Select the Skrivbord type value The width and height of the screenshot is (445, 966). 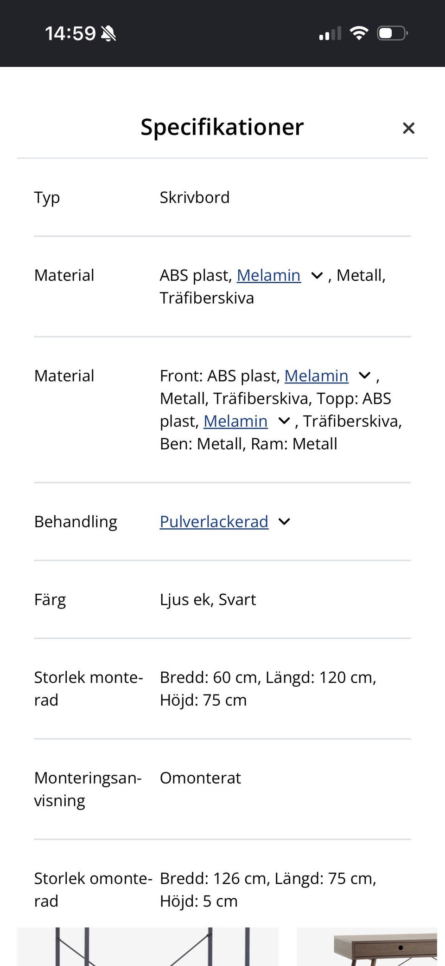[195, 198]
